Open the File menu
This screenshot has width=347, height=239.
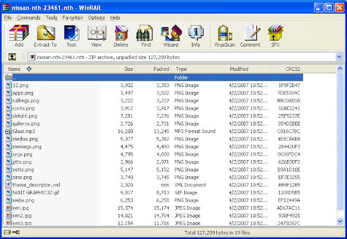pos(8,18)
